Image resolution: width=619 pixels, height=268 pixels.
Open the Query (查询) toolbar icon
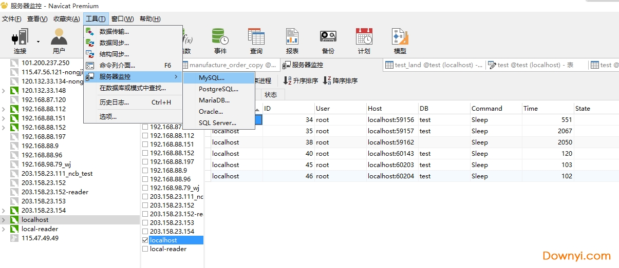256,41
